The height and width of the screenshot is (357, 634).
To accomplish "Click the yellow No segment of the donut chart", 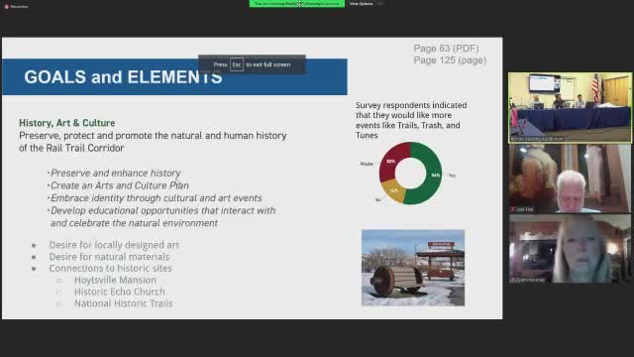I will coord(393,190).
